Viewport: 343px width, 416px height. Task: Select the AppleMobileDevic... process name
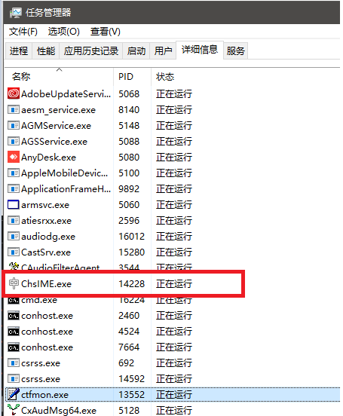tap(65, 173)
